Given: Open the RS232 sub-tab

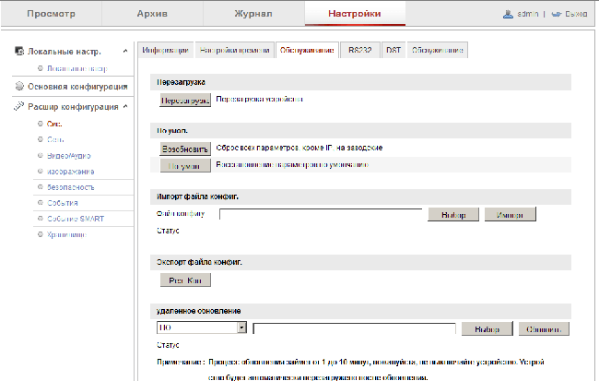Looking at the screenshot, I should coord(359,50).
